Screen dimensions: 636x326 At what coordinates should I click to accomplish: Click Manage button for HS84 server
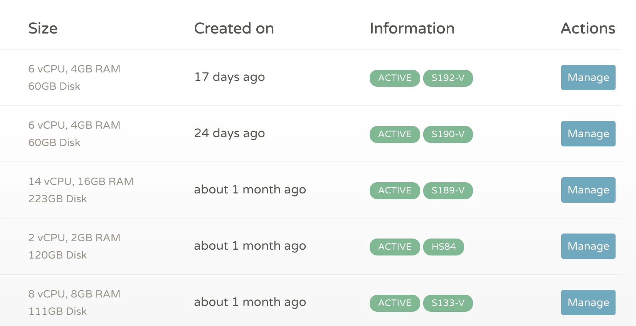pos(588,246)
